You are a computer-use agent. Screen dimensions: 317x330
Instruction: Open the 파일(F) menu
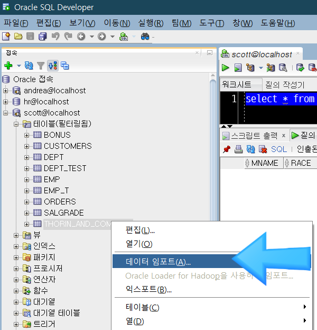point(16,23)
